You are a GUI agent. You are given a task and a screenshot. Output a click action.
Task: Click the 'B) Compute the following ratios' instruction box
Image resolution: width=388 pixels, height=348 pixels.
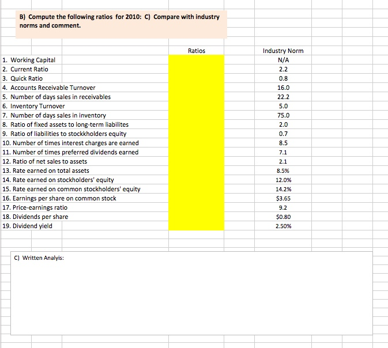121,24
